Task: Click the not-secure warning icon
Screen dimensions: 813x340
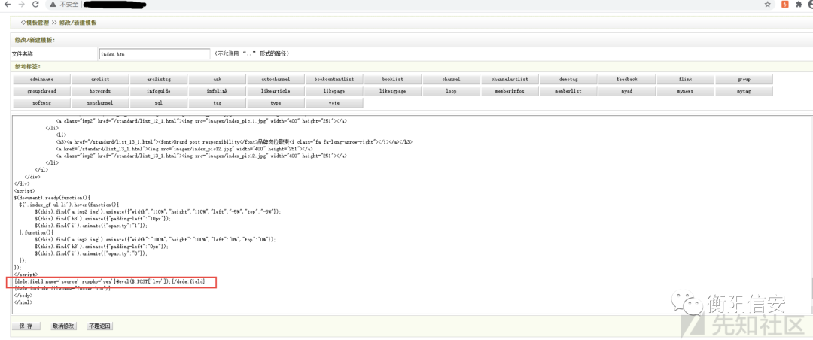Action: (53, 5)
